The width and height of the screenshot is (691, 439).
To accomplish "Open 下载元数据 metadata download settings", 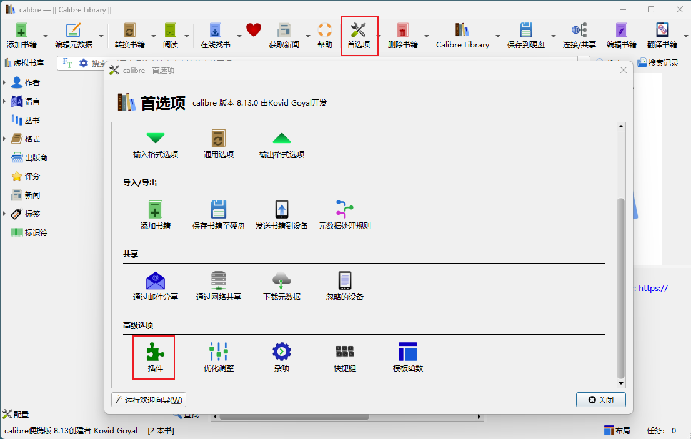I will pyautogui.click(x=281, y=286).
